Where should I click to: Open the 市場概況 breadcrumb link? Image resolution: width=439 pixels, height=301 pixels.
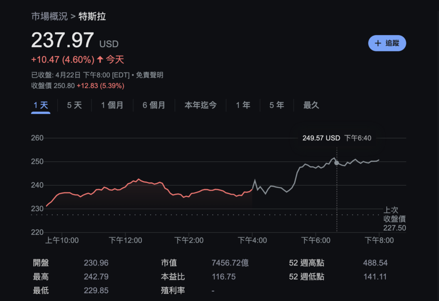point(49,17)
